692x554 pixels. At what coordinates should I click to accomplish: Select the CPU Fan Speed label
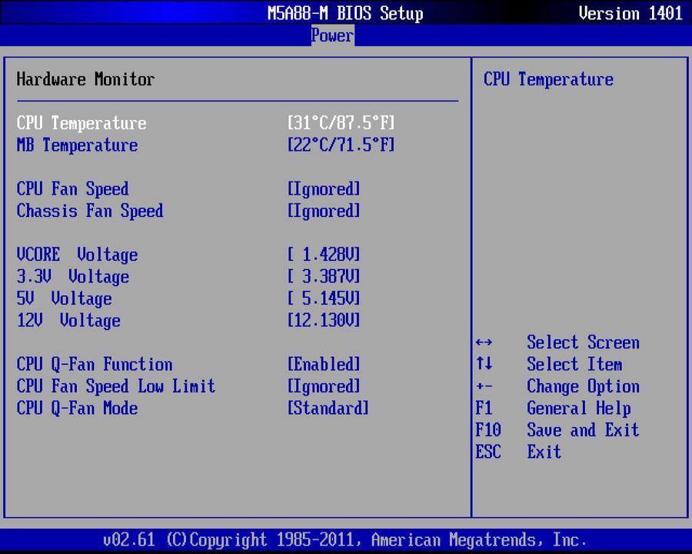click(x=73, y=189)
